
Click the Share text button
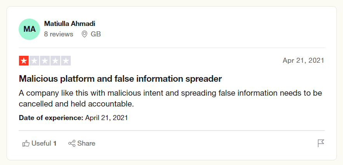click(x=86, y=144)
